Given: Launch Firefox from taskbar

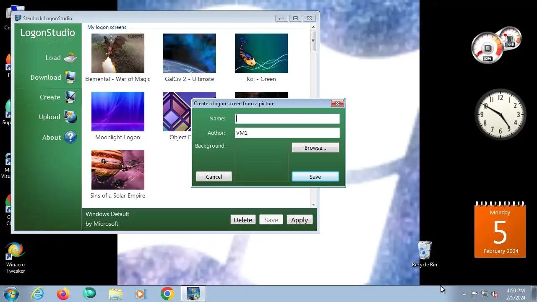Looking at the screenshot, I should point(63,294).
